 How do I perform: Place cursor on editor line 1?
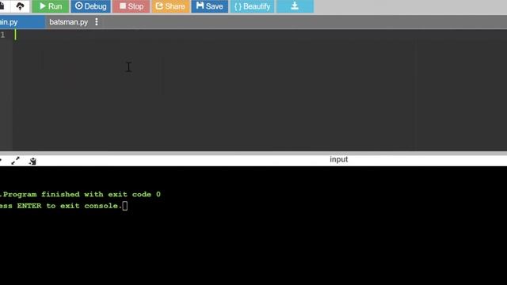click(259, 35)
